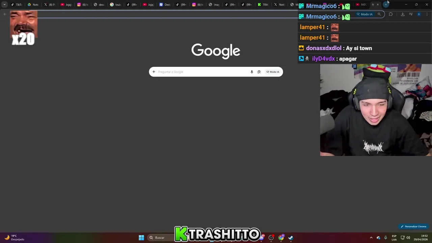Open the Windows Start menu

point(141,238)
